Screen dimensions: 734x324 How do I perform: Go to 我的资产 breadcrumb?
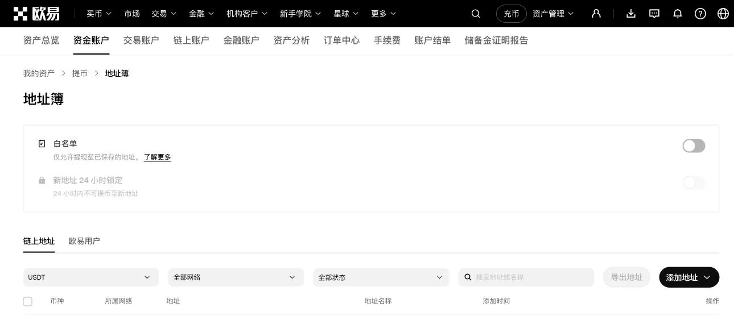tap(39, 73)
